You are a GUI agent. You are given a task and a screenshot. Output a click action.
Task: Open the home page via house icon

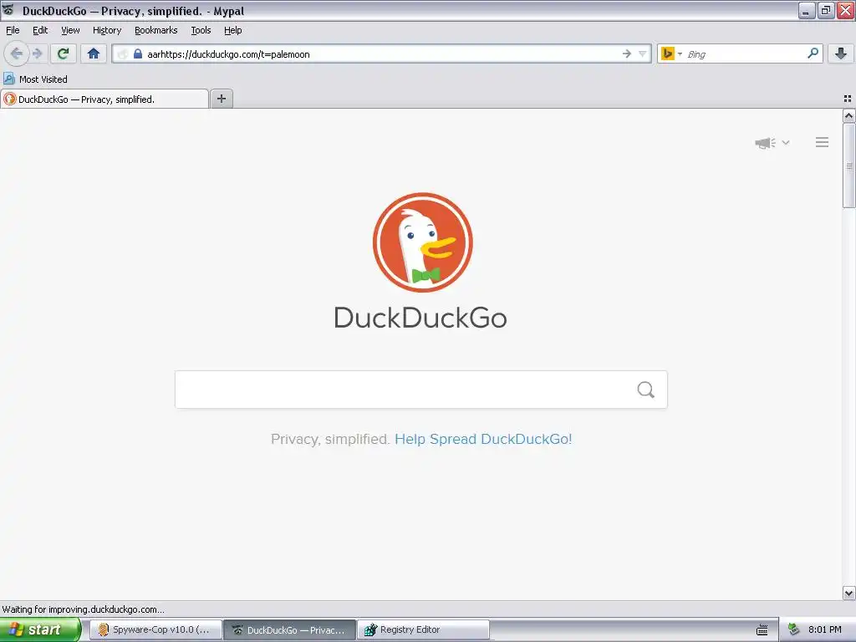(x=94, y=53)
